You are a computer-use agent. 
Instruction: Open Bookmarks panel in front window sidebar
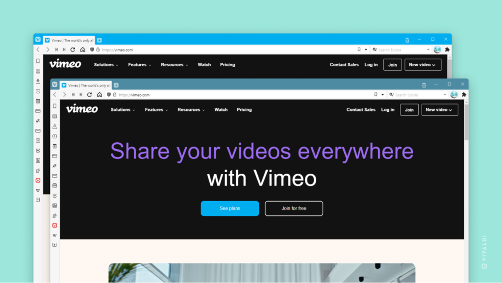point(55,106)
